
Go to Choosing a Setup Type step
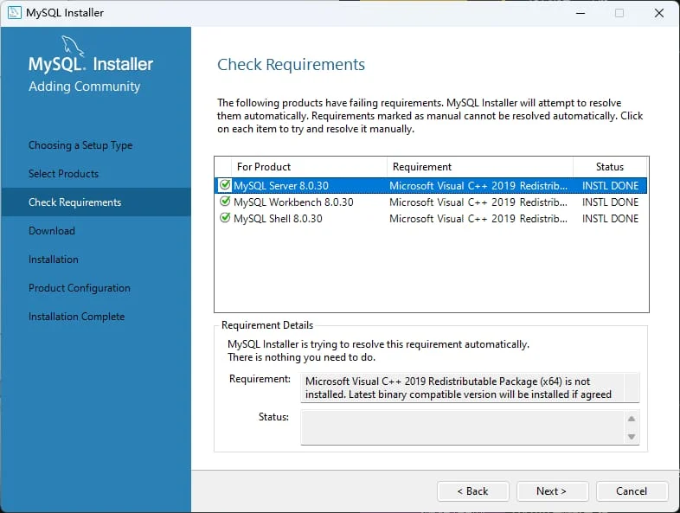click(x=80, y=145)
